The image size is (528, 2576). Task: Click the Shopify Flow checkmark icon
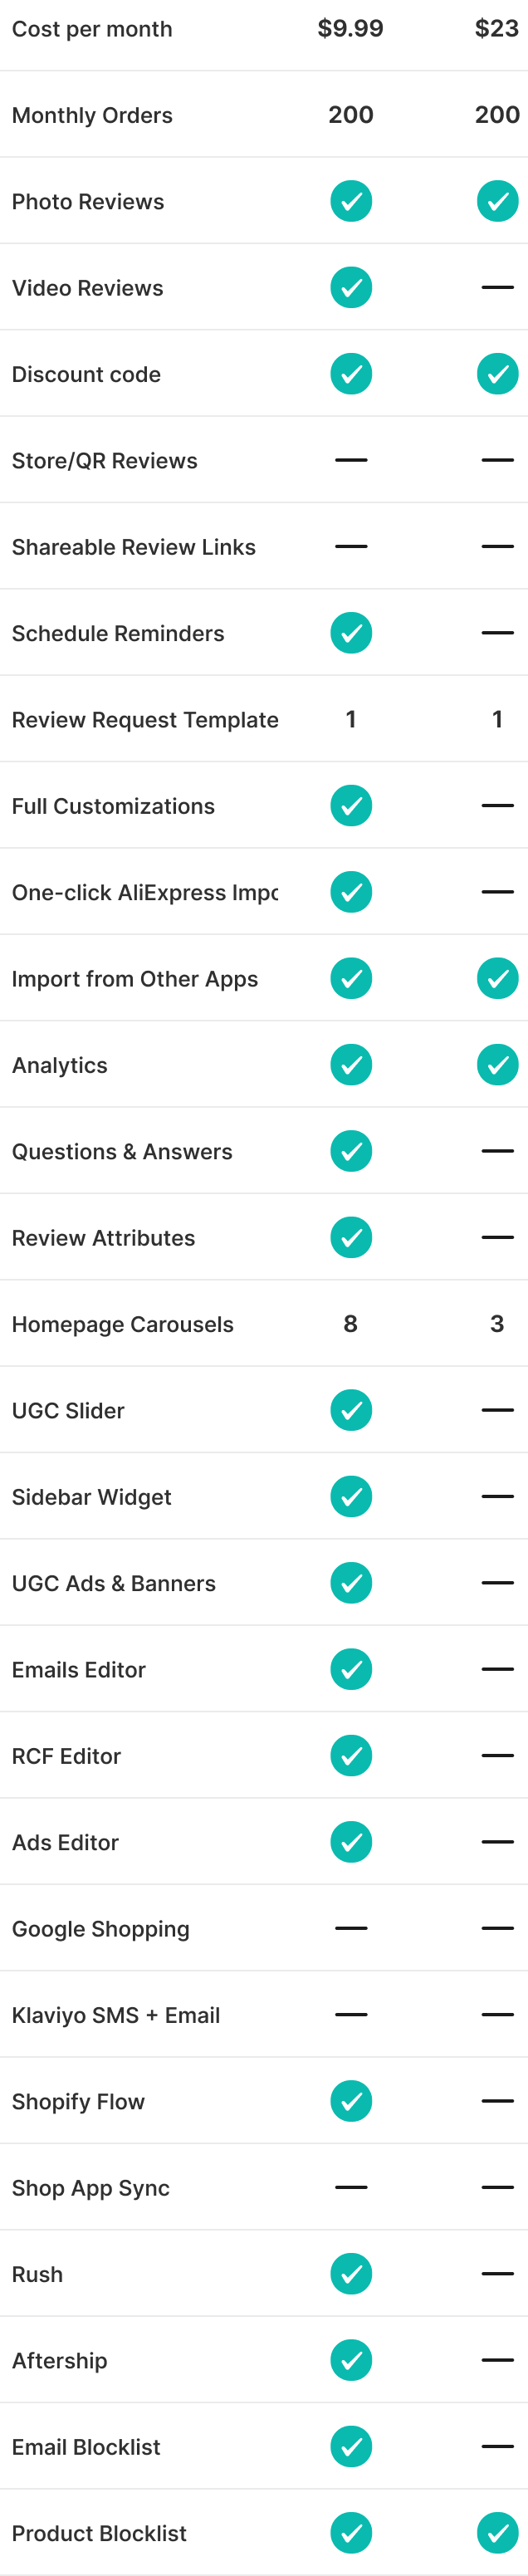click(x=351, y=2101)
